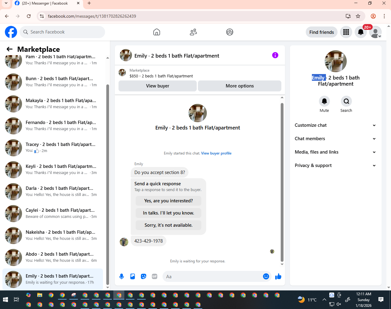Open Caylei's conversation
Screen dimensions: 391x309
pyautogui.click(x=53, y=214)
